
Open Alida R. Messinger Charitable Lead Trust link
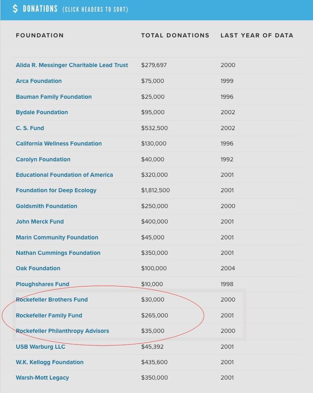tap(72, 65)
